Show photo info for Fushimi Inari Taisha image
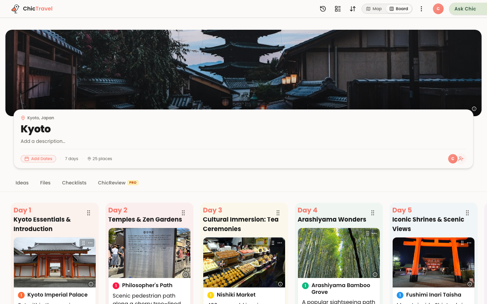This screenshot has height=304, width=487. click(x=470, y=284)
